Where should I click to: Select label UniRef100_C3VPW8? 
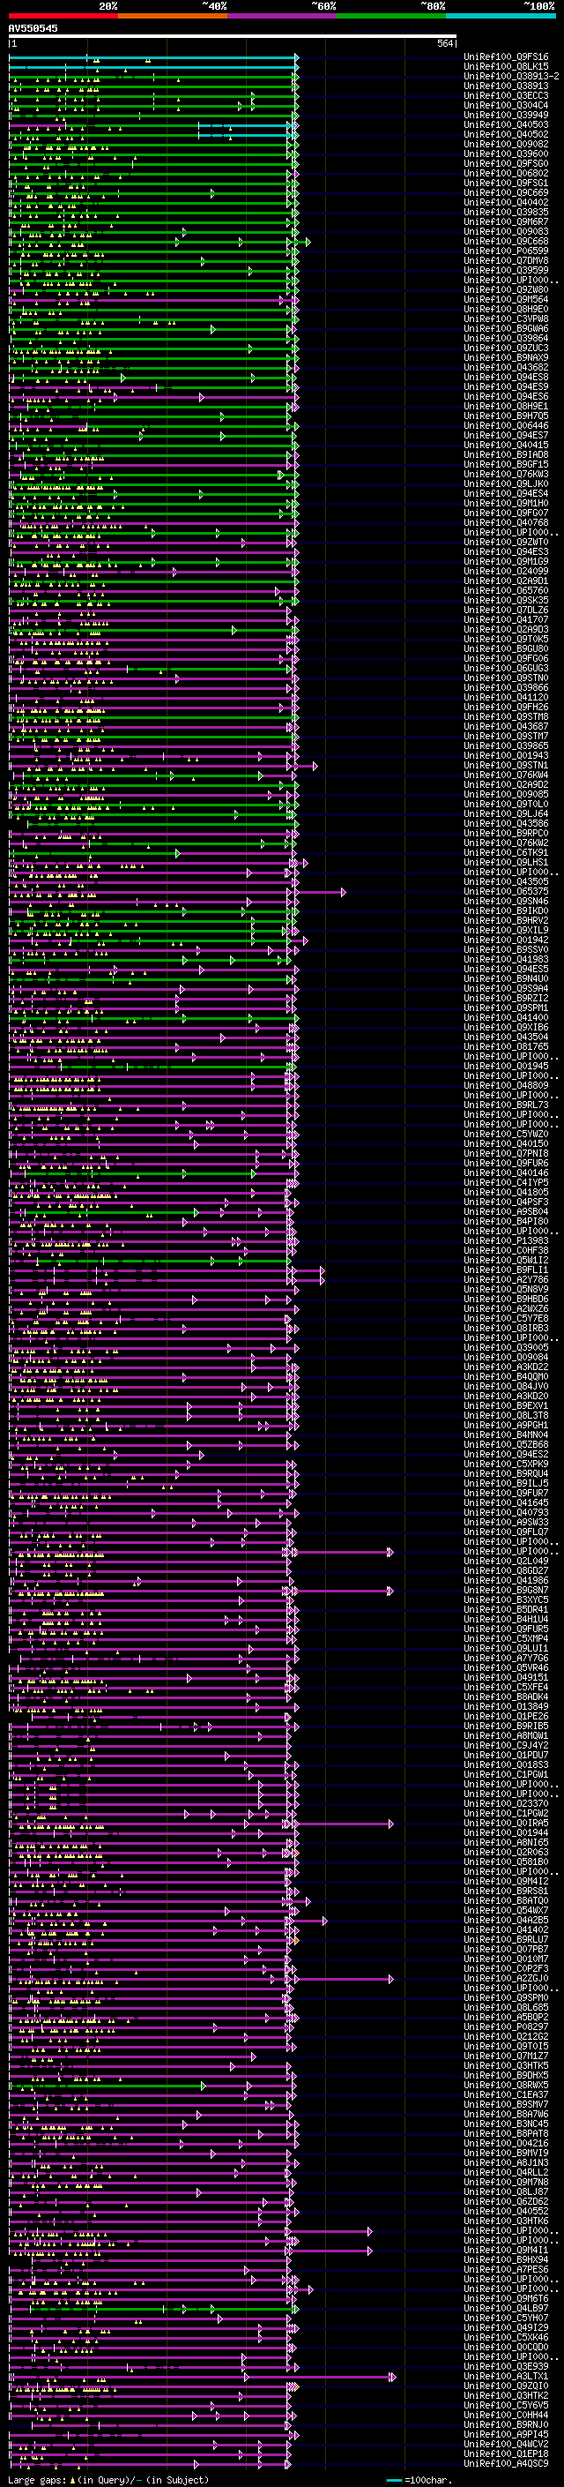(x=505, y=318)
